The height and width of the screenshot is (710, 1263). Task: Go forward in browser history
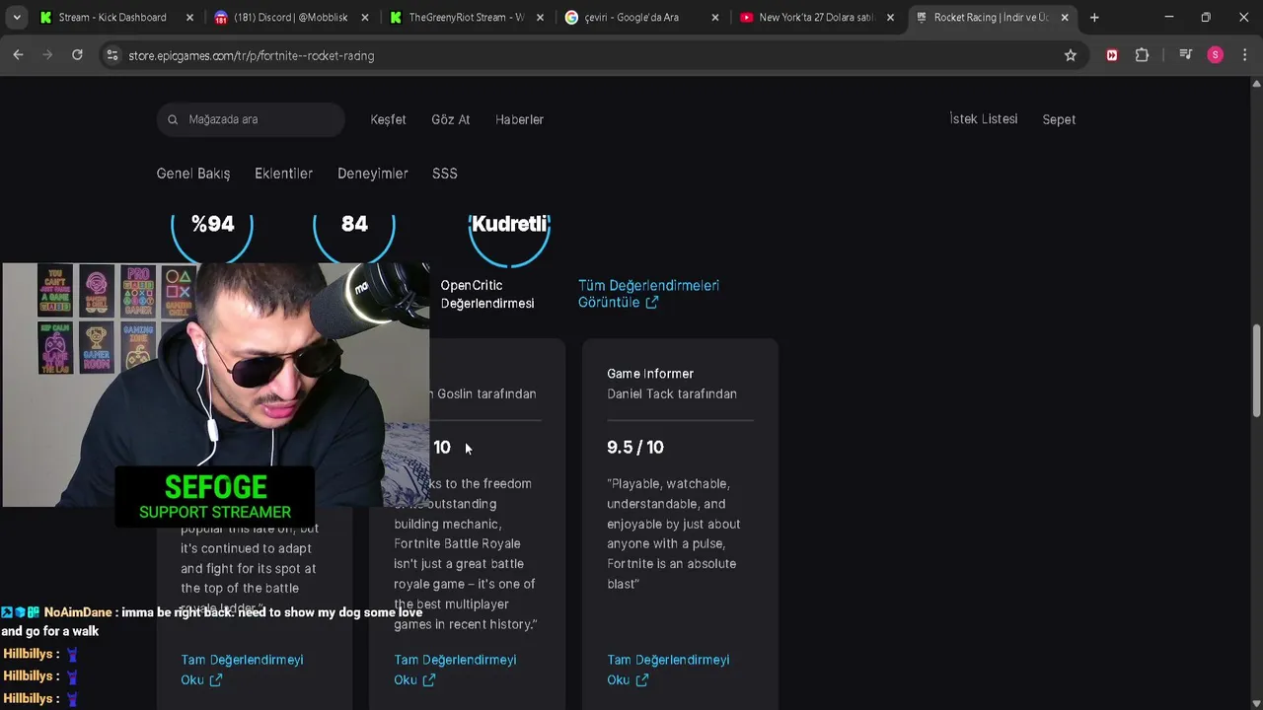point(47,55)
